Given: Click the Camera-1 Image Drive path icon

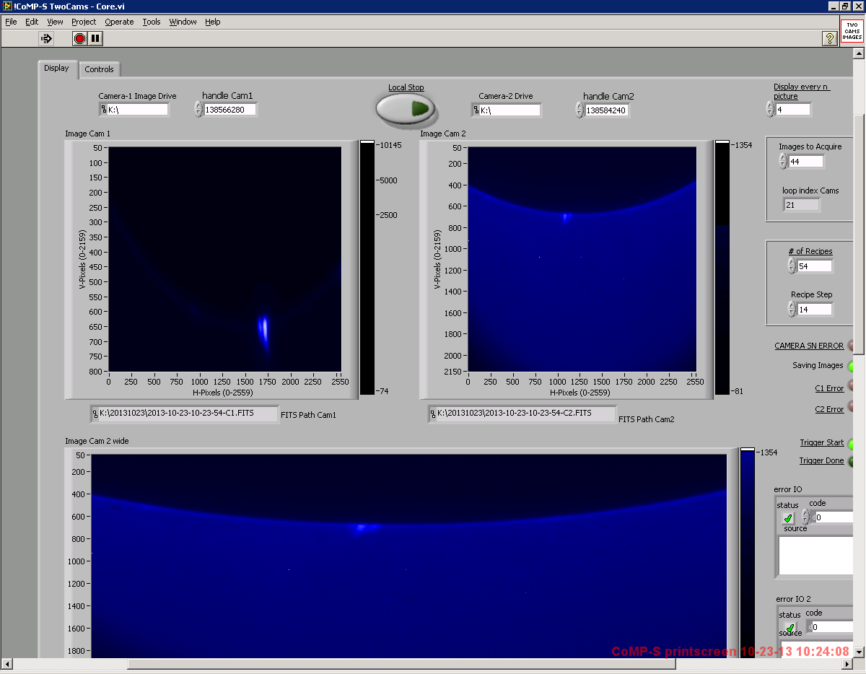Looking at the screenshot, I should (x=103, y=110).
